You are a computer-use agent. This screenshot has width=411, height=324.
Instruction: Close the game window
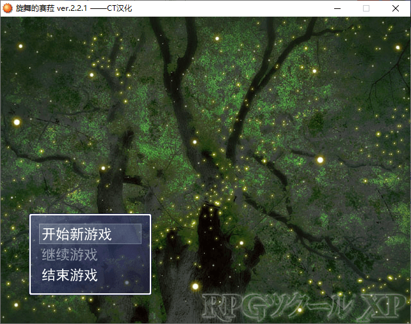396,8
